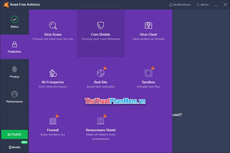
Task: Click the Protection padlock icon
Action: coord(14,44)
